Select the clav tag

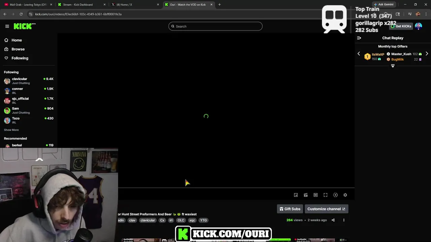click(132, 220)
